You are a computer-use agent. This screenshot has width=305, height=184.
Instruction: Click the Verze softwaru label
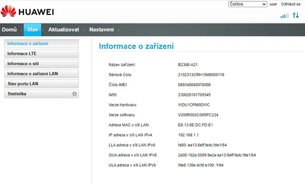(x=122, y=115)
